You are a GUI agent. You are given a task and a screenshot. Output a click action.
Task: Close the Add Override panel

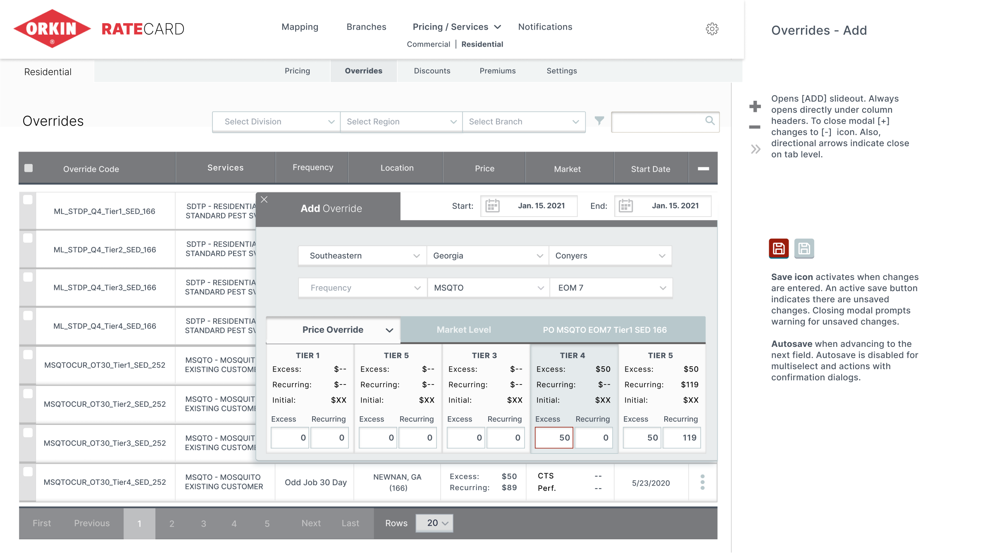[x=265, y=200]
